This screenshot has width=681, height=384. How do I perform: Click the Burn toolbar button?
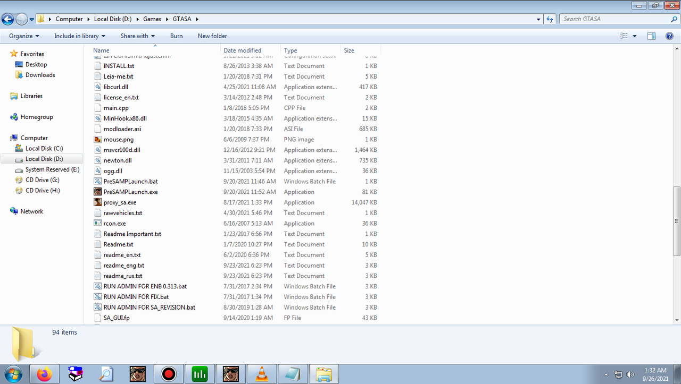coord(177,36)
